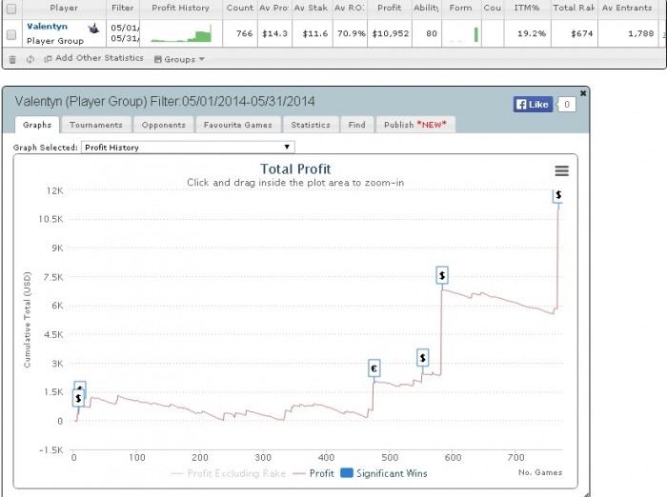
Task: Tick the Valentyn row checkbox
Action: [11, 34]
